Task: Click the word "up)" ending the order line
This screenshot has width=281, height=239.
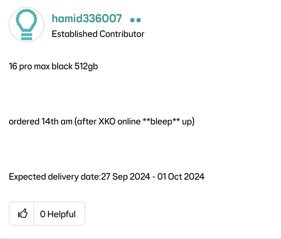Action: point(188,122)
